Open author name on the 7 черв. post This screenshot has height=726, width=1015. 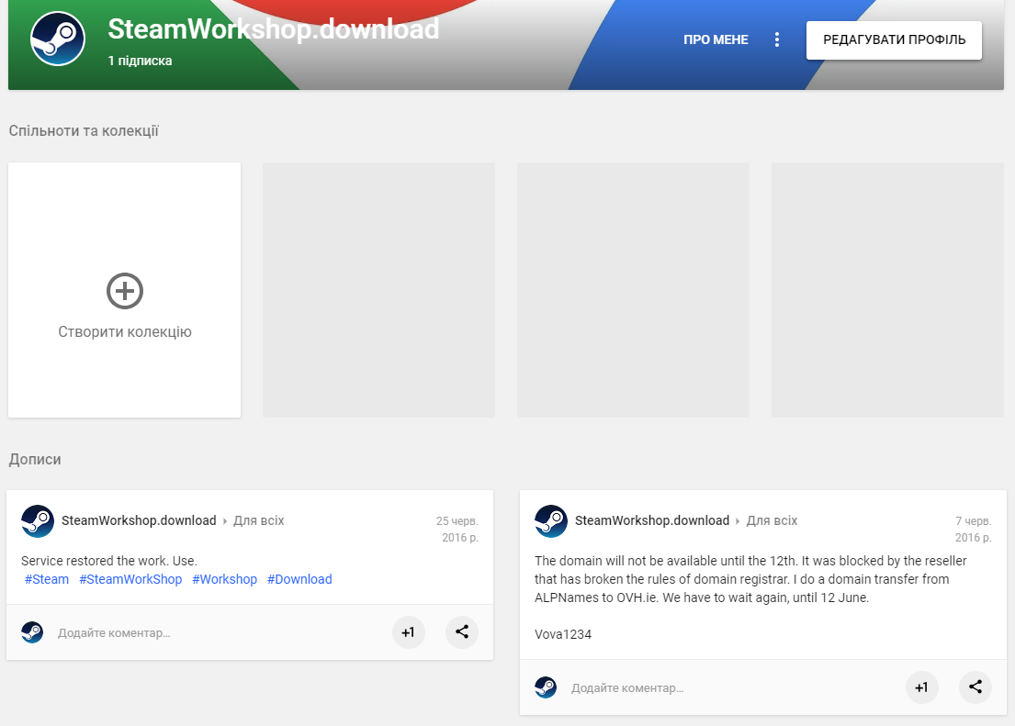click(652, 521)
